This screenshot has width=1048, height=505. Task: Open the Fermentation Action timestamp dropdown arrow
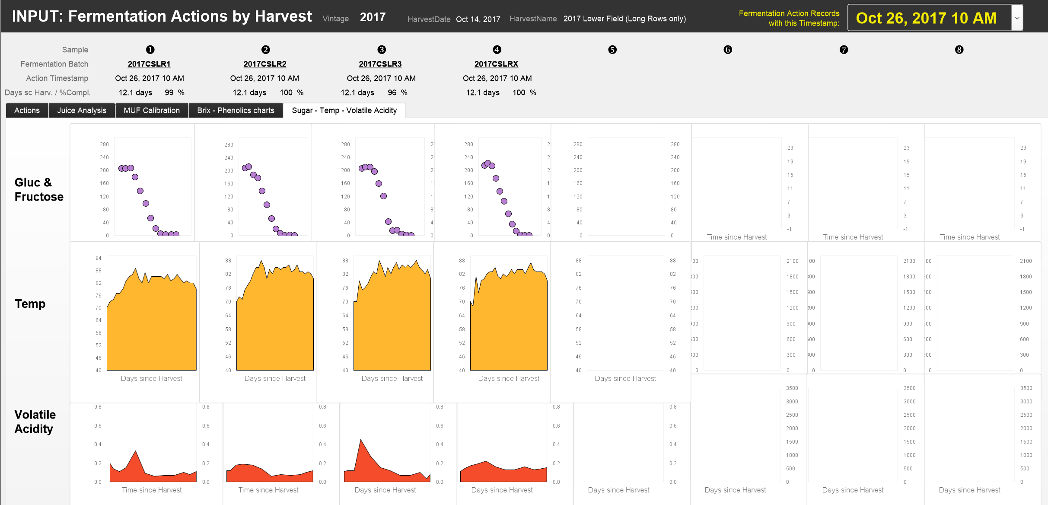(1017, 18)
